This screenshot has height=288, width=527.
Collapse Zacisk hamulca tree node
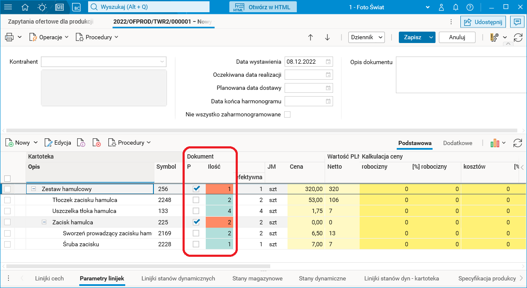tap(44, 222)
